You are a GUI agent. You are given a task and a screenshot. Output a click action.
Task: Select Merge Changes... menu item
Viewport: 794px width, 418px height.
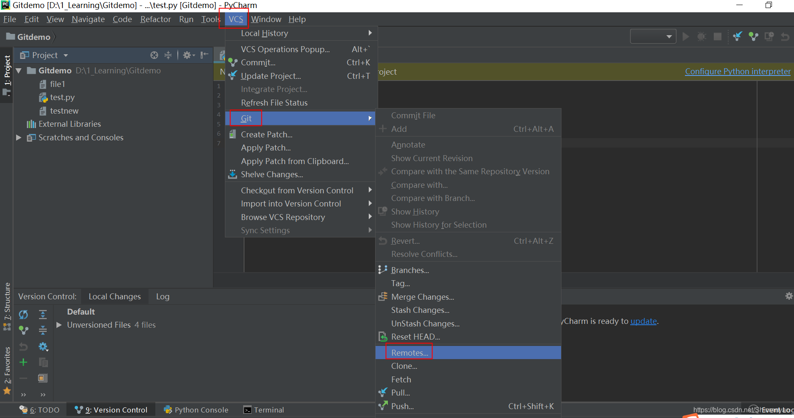tap(469, 297)
